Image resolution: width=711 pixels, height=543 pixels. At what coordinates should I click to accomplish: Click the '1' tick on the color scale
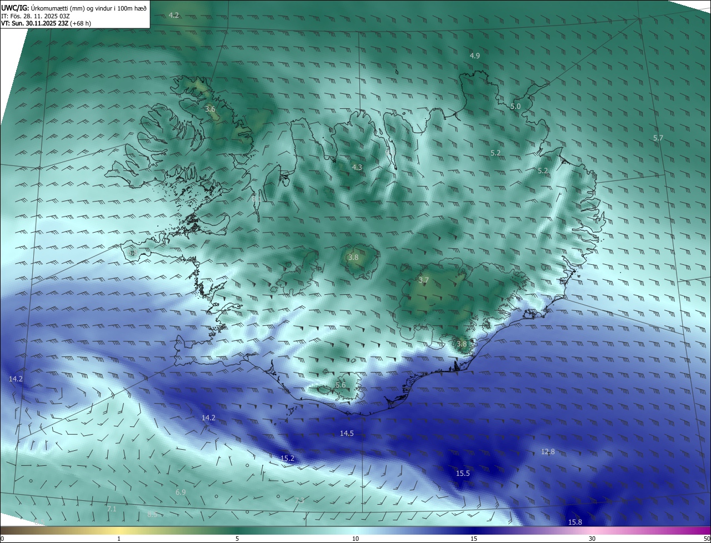pyautogui.click(x=119, y=539)
